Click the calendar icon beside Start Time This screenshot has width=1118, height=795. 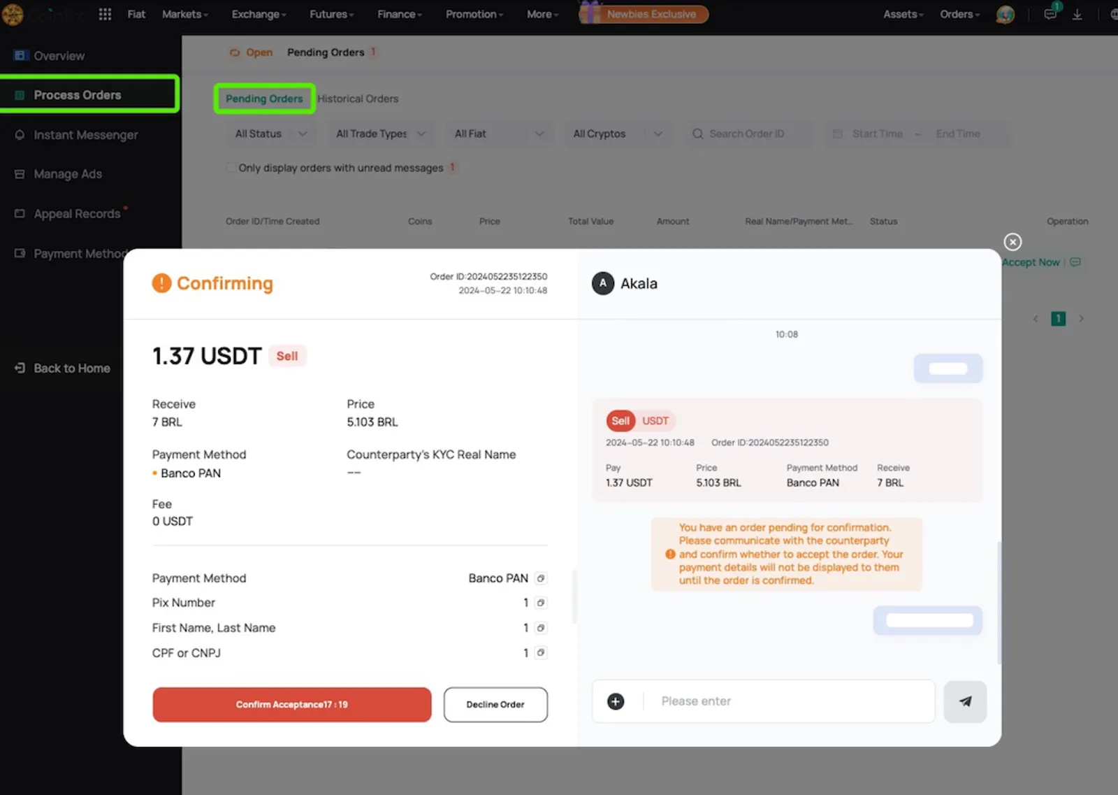tap(837, 134)
